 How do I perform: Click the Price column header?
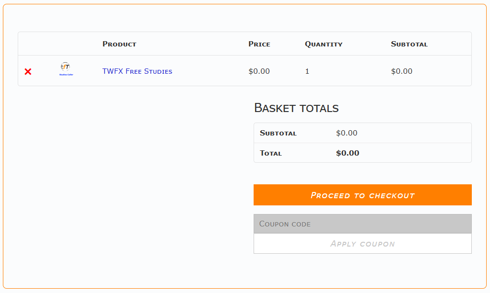tap(259, 44)
